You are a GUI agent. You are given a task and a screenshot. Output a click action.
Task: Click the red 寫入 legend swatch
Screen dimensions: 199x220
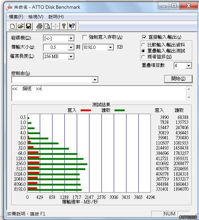click(x=86, y=111)
